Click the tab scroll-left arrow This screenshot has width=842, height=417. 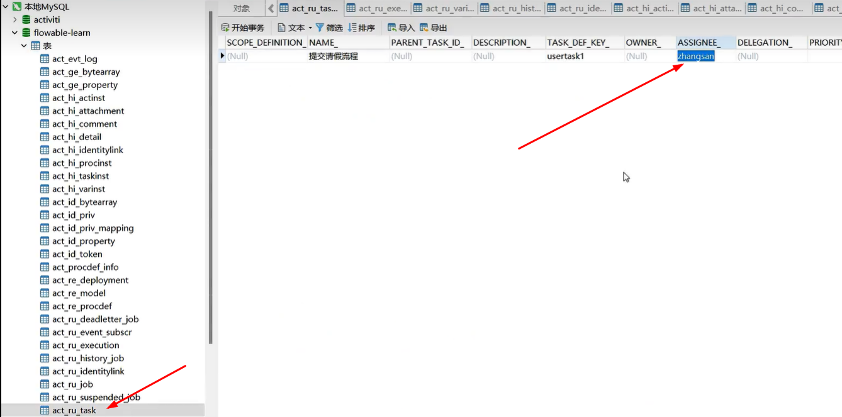click(x=271, y=8)
